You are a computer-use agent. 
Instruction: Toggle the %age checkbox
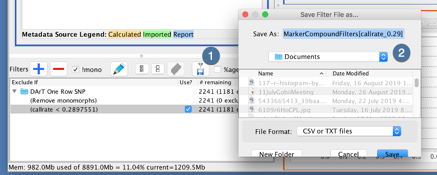218,69
